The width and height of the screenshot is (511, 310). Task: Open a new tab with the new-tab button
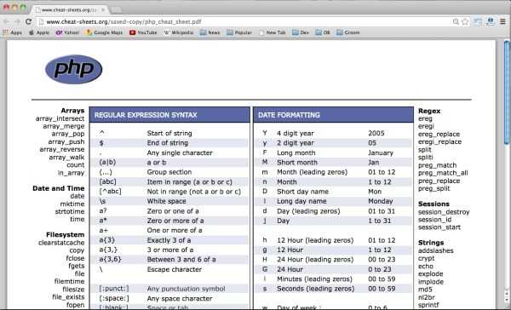point(117,9)
